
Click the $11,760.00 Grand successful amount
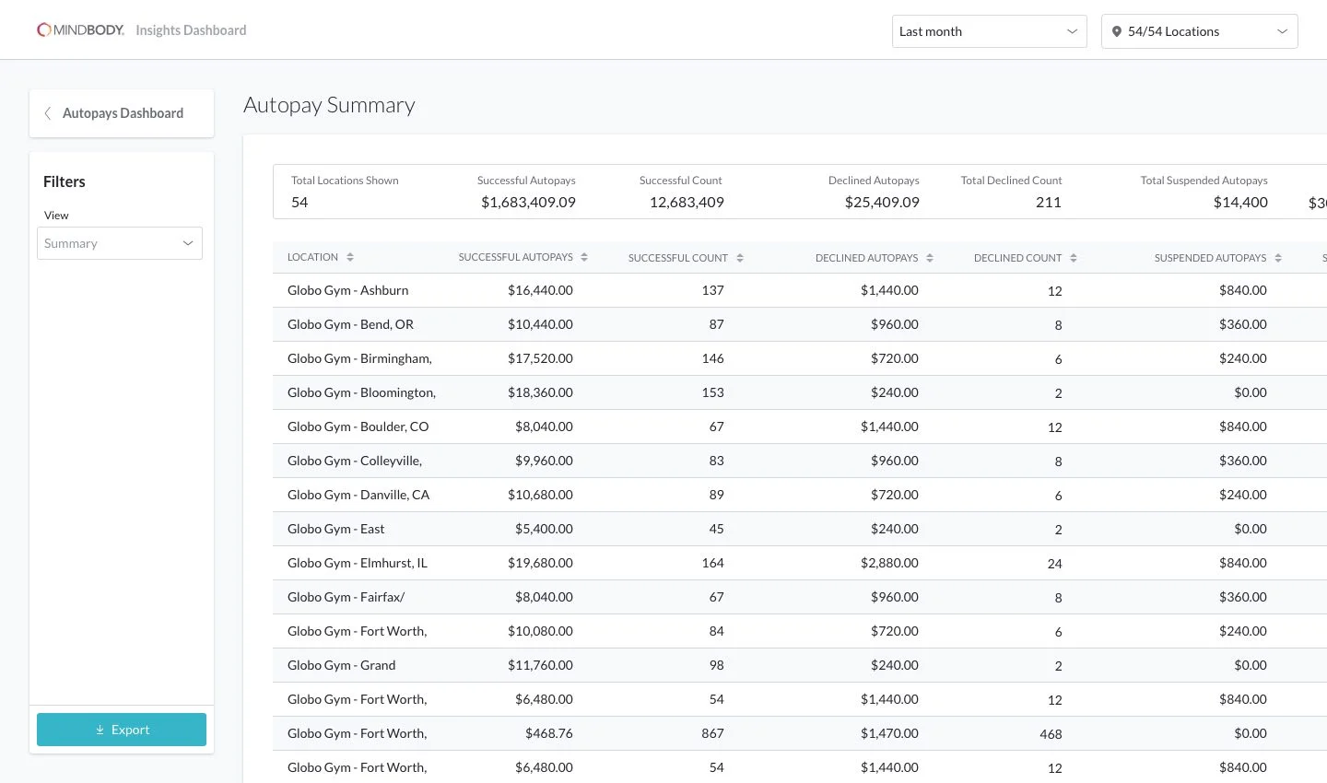click(x=540, y=665)
